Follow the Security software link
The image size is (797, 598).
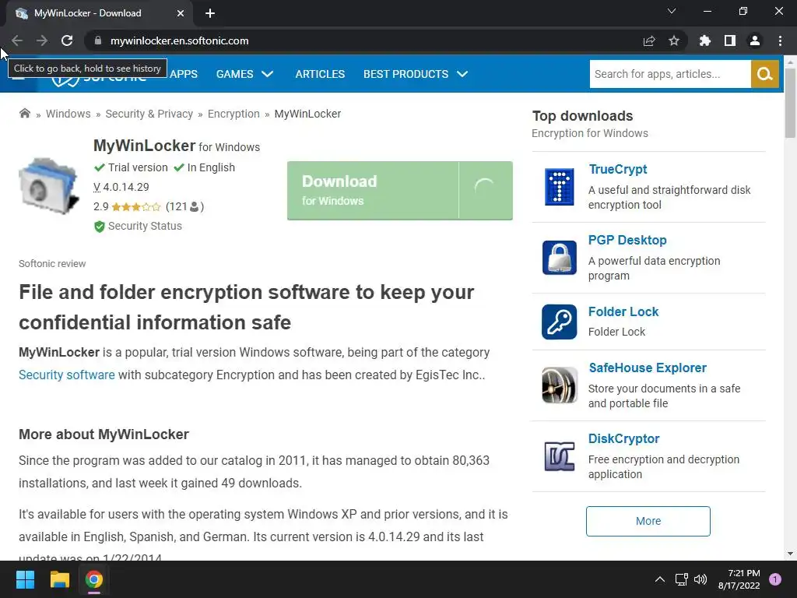67,375
